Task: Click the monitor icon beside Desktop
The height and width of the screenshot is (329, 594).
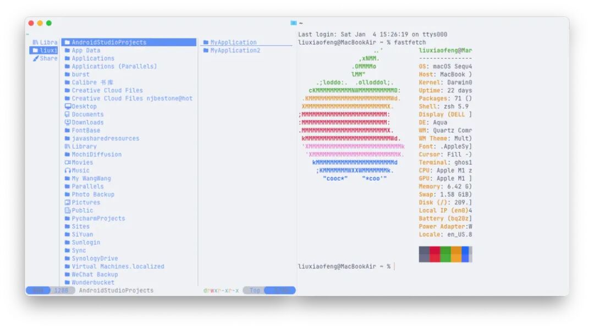Action: click(68, 107)
